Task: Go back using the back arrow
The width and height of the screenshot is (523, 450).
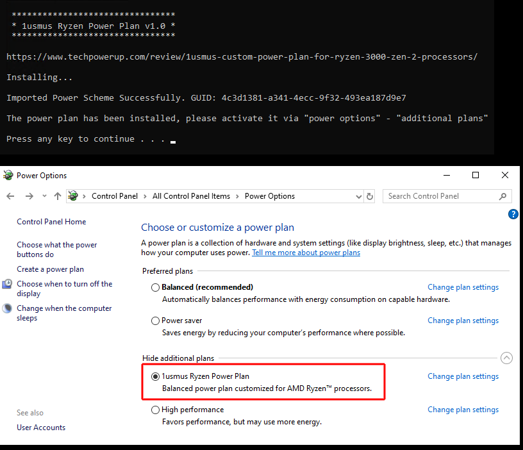Action: tap(10, 196)
